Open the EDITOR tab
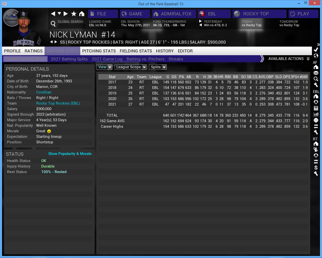The width and height of the screenshot is (322, 258). pyautogui.click(x=185, y=51)
